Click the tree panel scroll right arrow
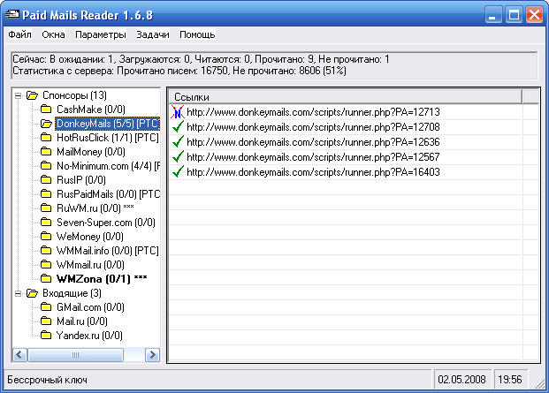The height and width of the screenshot is (393, 549). click(152, 354)
